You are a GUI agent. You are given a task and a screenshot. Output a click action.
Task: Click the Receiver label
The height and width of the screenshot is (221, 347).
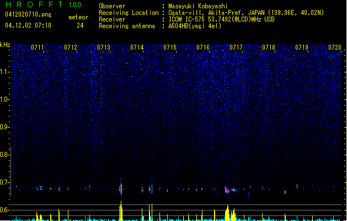[x=112, y=19]
